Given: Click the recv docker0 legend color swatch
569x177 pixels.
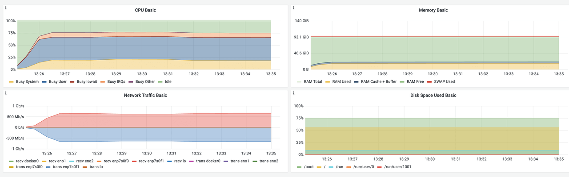Looking at the screenshot, I should point(11,161).
